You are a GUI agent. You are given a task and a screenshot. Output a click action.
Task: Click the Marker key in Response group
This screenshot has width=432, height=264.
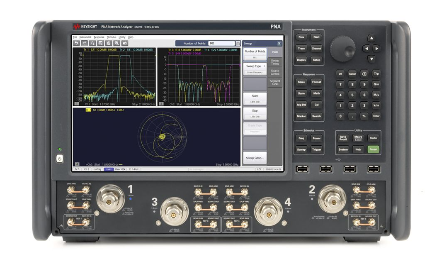tap(301, 116)
